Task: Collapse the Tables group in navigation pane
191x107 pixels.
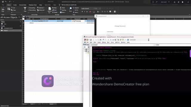Action: [x=20, y=22]
